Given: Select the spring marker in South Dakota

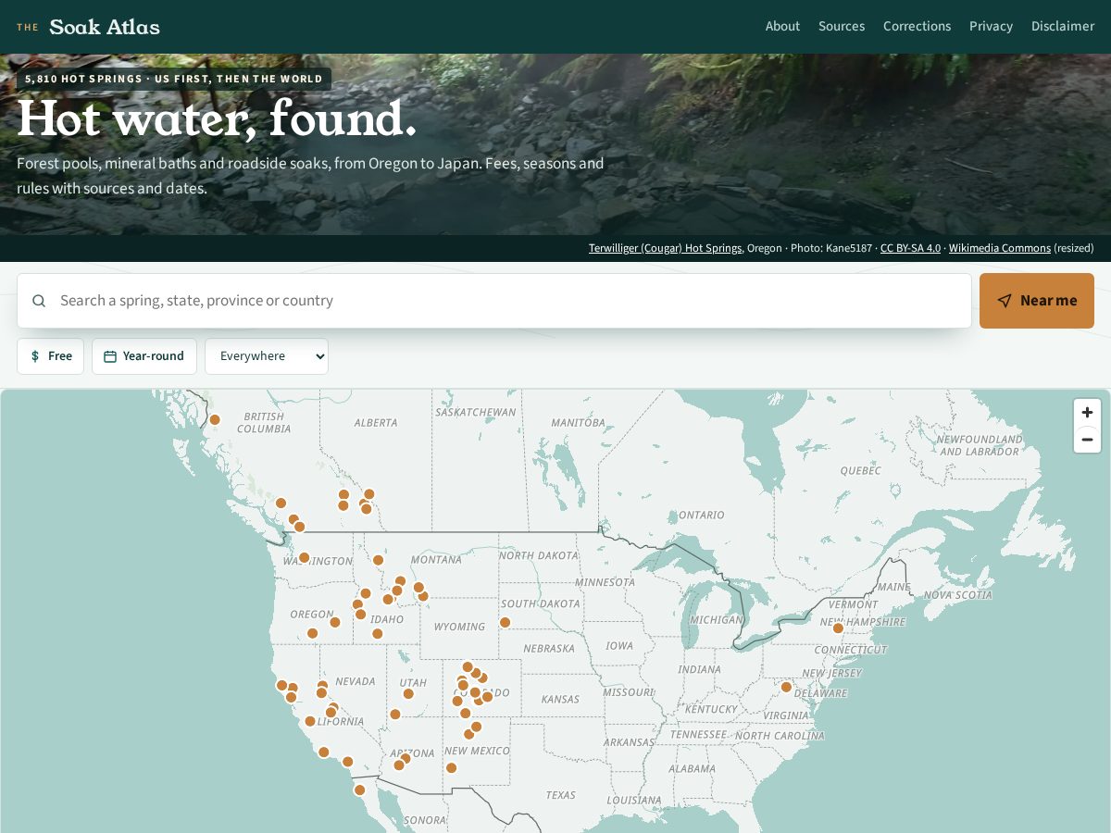Looking at the screenshot, I should pyautogui.click(x=505, y=622).
